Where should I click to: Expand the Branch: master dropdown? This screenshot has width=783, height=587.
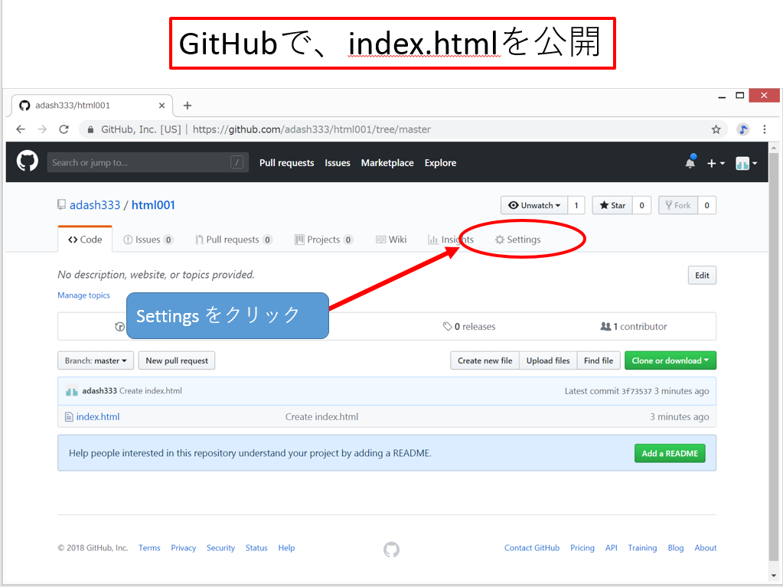tap(96, 360)
